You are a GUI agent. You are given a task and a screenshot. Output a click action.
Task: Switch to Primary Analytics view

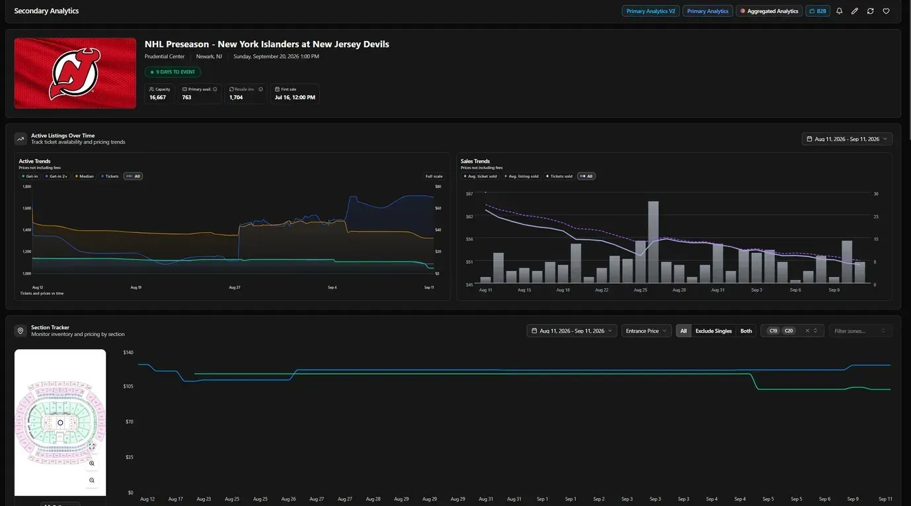707,11
